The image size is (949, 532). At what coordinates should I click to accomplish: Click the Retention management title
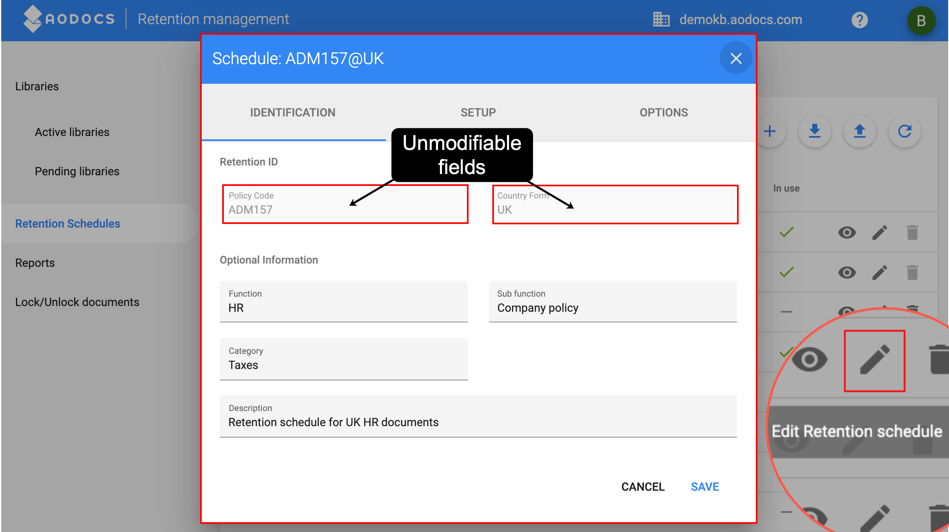[213, 19]
